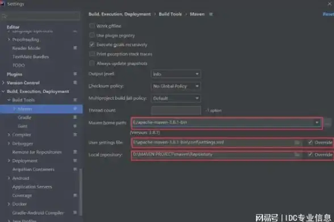This screenshot has height=222, width=334.
Task: Select Gant under Build Tools
Action: (23, 126)
